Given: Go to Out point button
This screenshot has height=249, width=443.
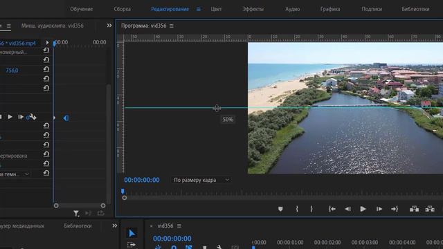Looking at the screenshot, I should click(x=395, y=209).
